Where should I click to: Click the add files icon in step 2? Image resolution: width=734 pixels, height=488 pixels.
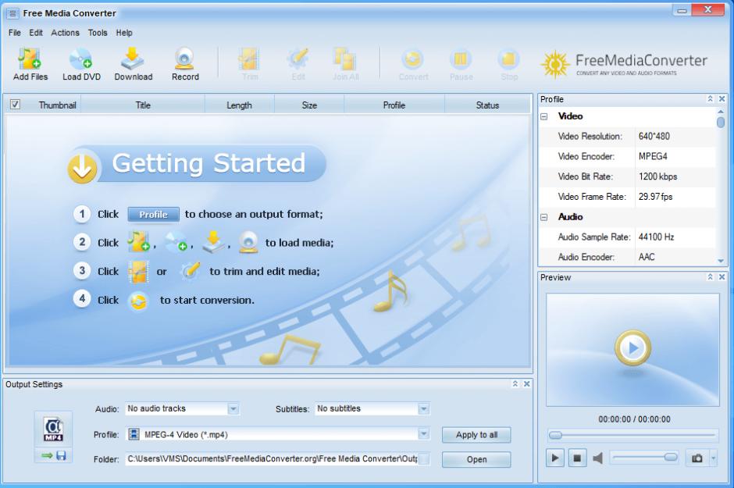coord(138,242)
